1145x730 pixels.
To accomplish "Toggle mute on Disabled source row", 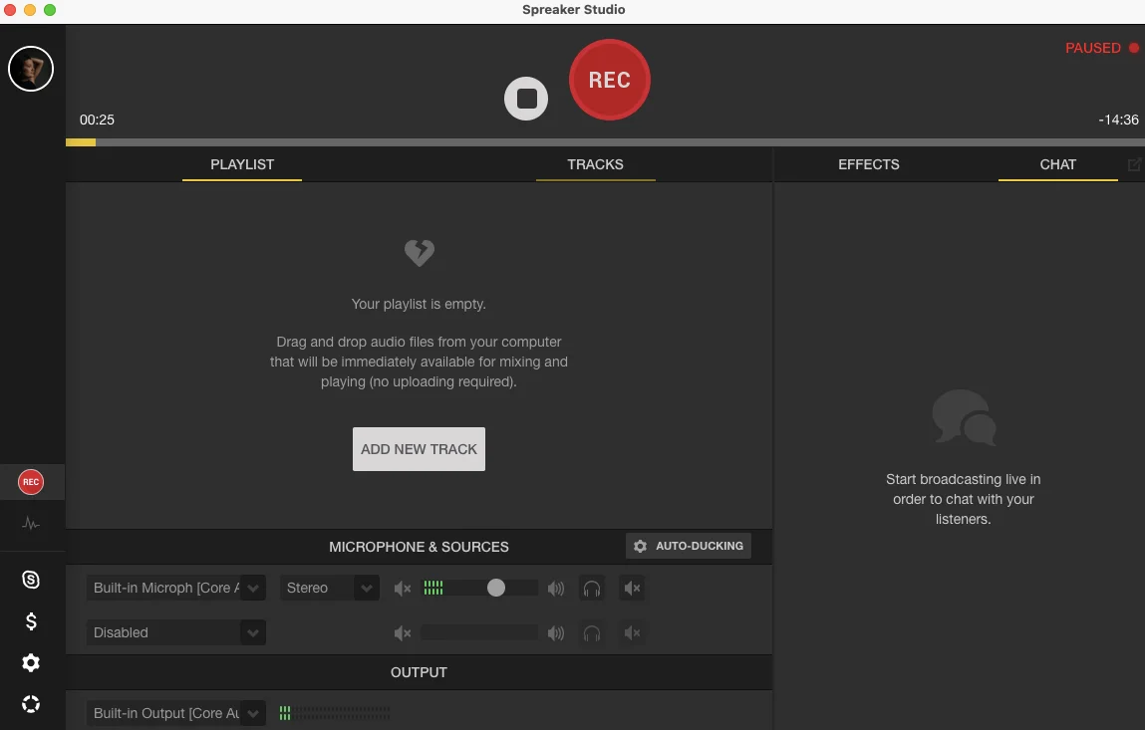I will point(633,633).
